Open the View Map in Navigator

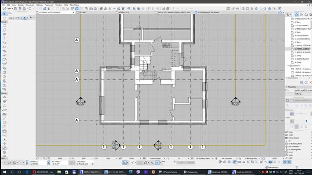[302, 15]
